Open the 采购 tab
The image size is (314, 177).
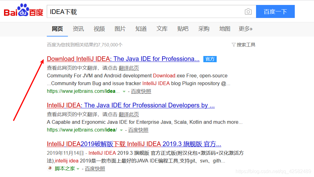(204, 29)
